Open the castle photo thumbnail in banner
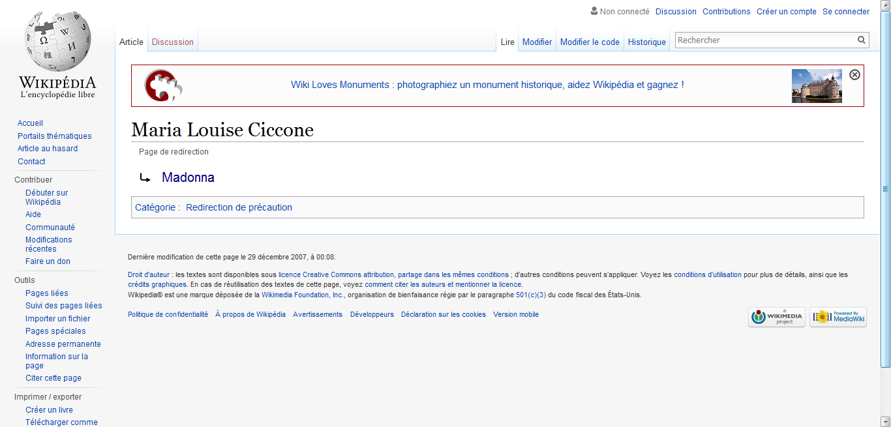 pos(817,86)
